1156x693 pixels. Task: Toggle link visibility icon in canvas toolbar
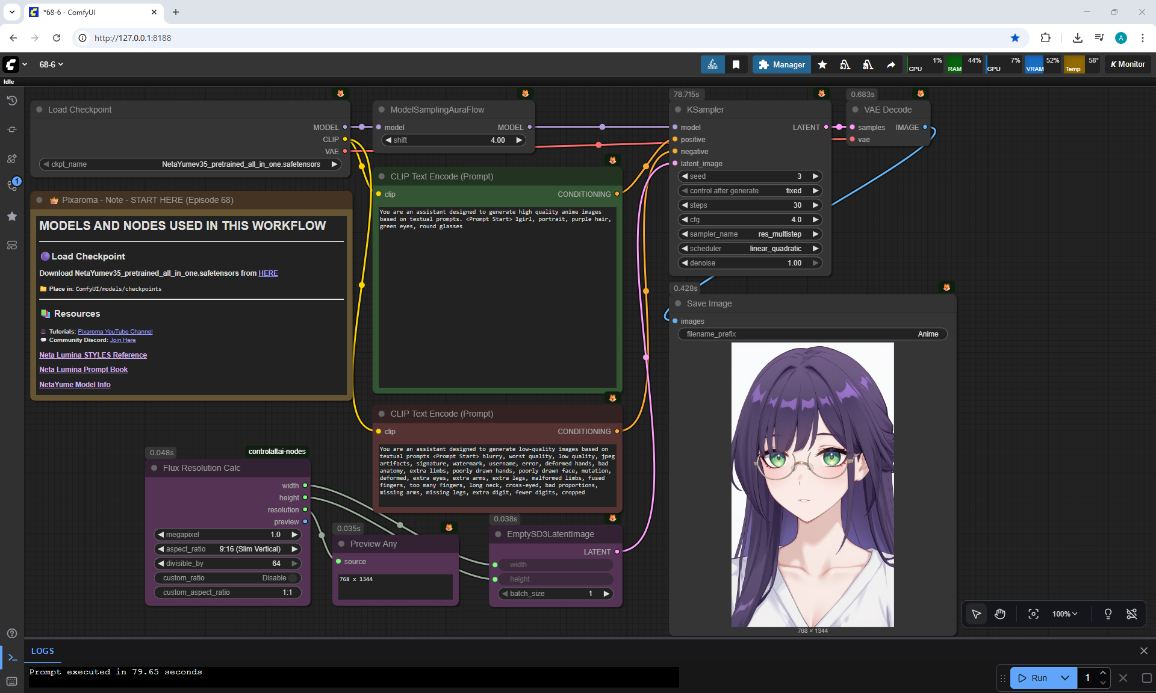1131,614
